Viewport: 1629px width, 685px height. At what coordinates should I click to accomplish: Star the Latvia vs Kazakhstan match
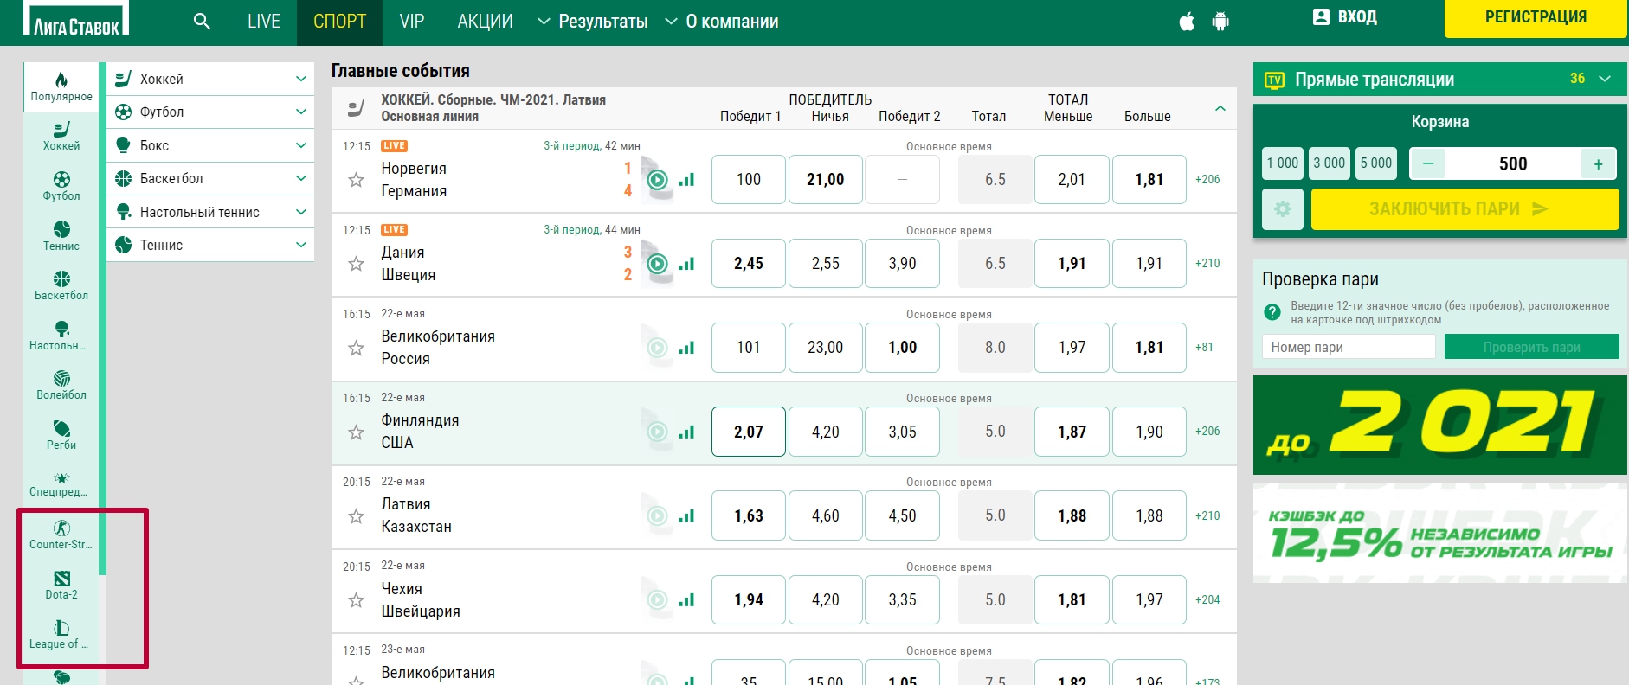356,516
